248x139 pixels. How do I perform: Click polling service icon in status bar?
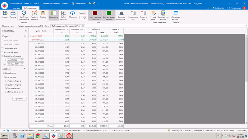tap(169, 130)
